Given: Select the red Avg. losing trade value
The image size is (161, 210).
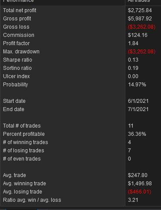Looking at the screenshot, I should [140, 192].
